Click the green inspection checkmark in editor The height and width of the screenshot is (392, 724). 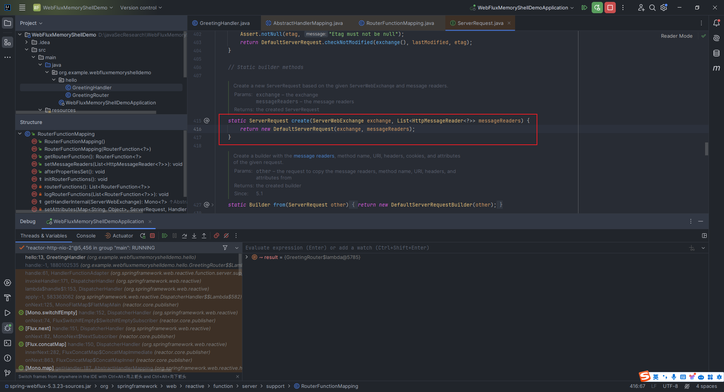point(703,36)
